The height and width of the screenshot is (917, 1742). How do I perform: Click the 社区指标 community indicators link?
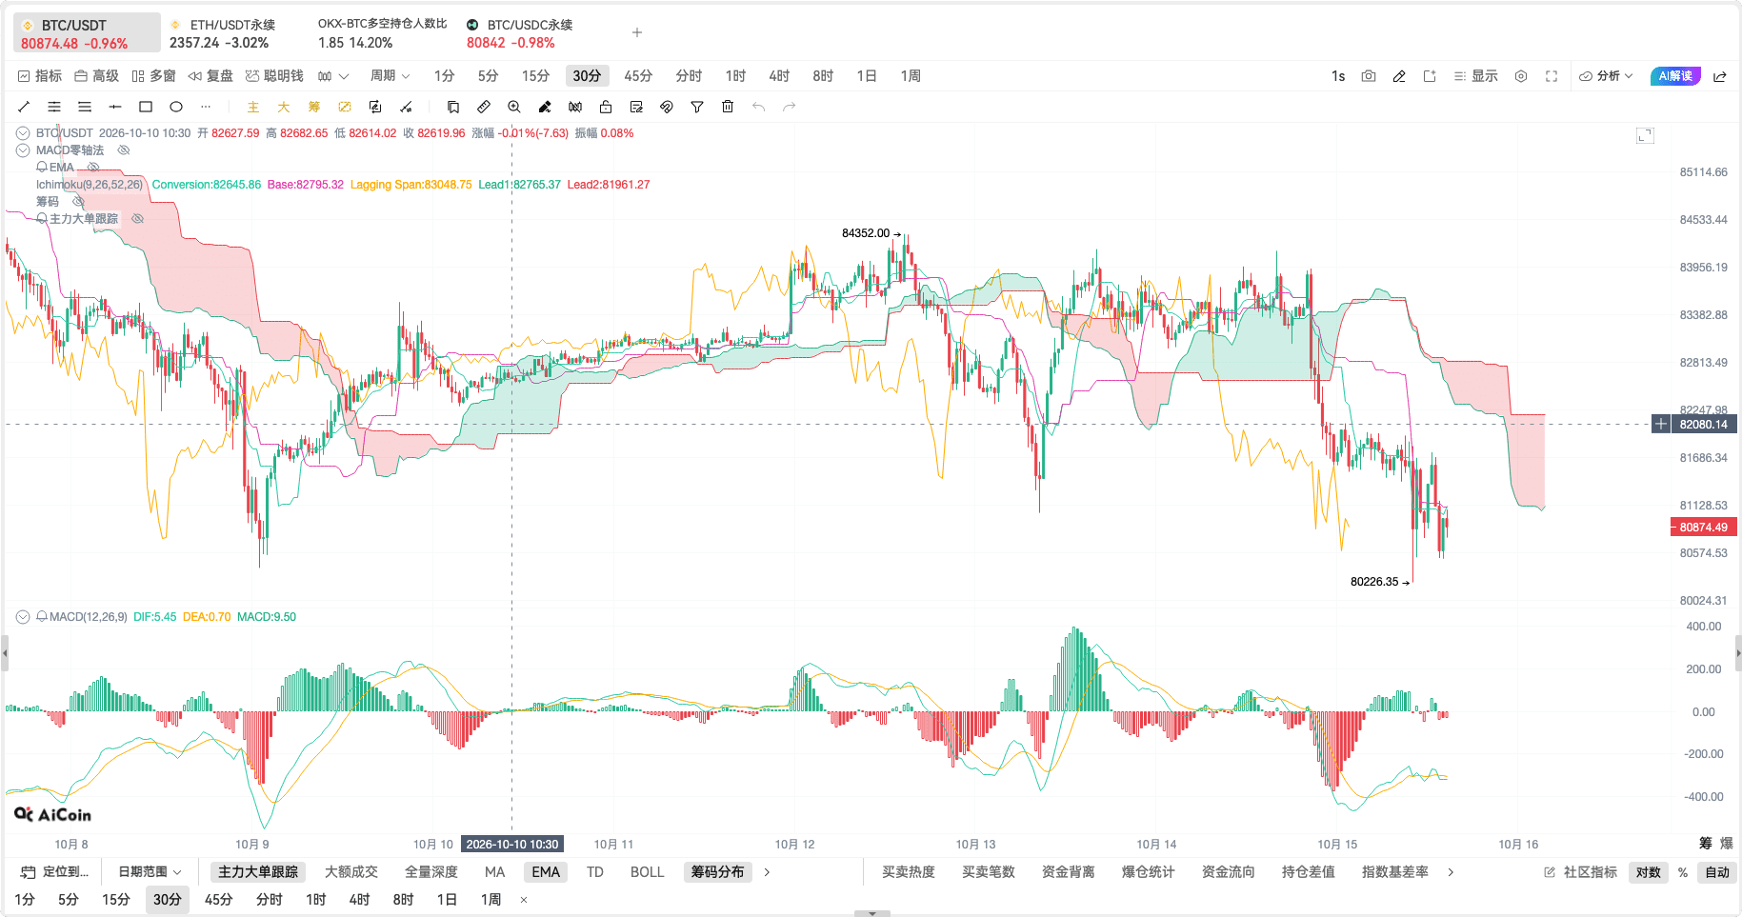[x=1581, y=872]
